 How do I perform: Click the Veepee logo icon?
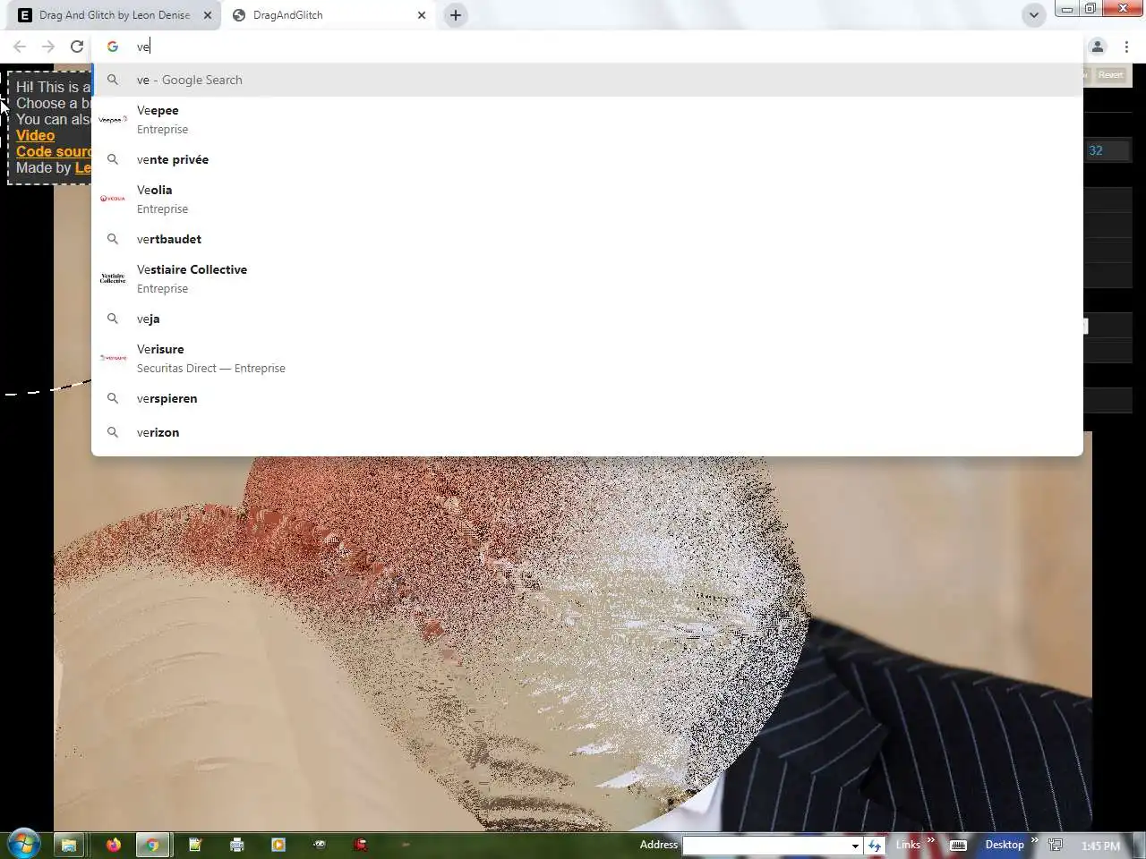(x=113, y=119)
